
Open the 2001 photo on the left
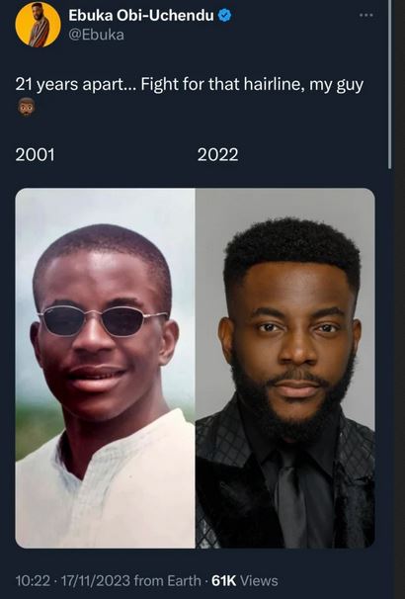106,368
